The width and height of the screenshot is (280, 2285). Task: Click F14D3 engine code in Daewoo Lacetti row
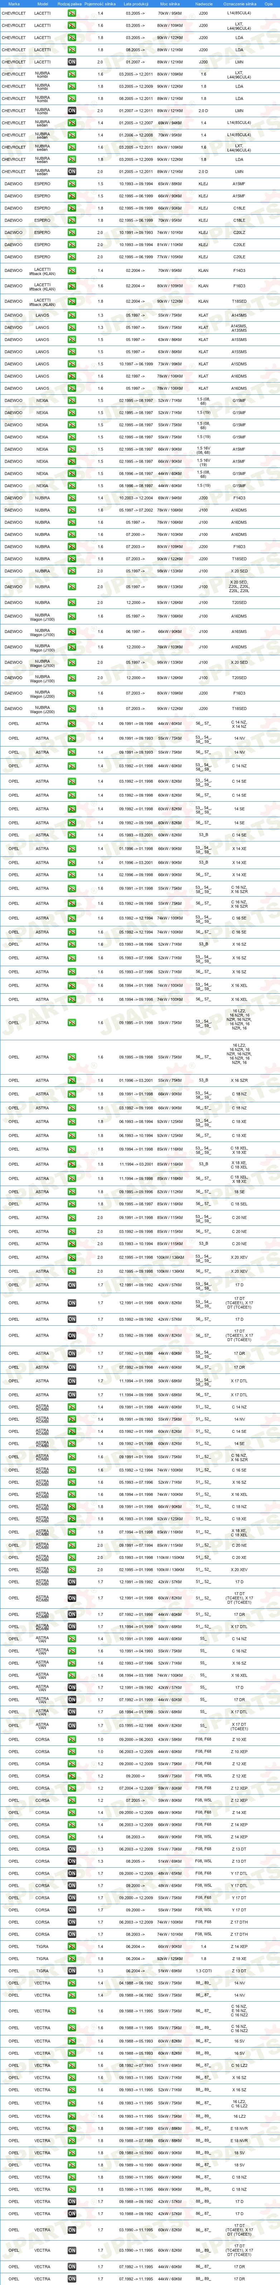tap(239, 270)
